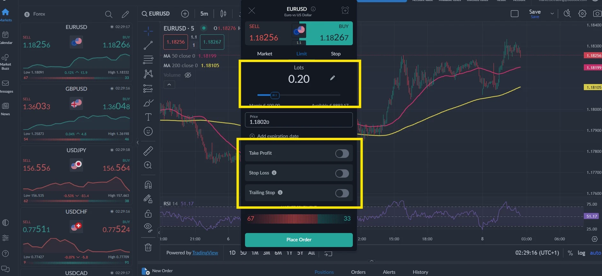Open the help question mark sidebar icon
The height and width of the screenshot is (276, 602).
(x=5, y=254)
